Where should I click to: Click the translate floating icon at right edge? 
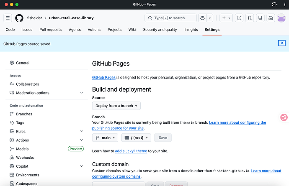tap(284, 117)
